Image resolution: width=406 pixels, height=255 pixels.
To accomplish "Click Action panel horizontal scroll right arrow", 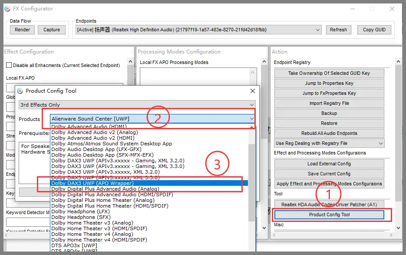I will (x=391, y=235).
